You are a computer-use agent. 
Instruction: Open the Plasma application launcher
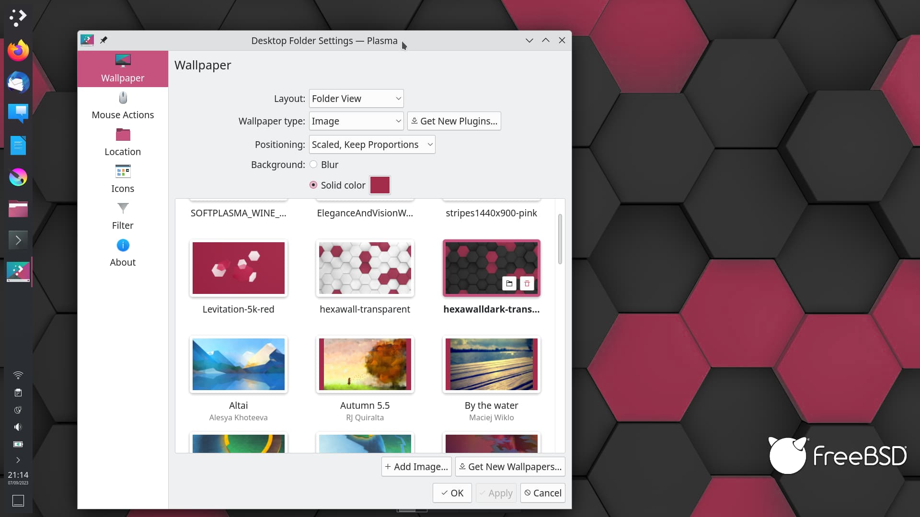tap(18, 18)
